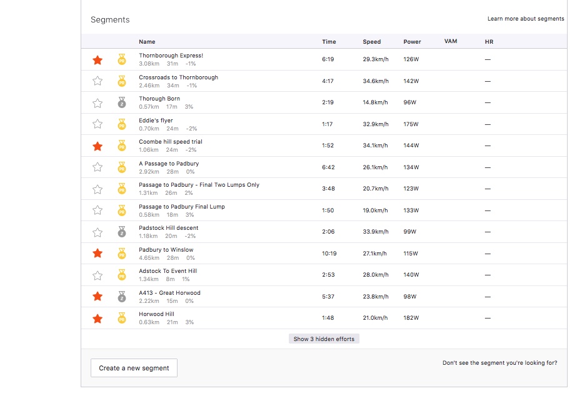This screenshot has height=406, width=577.
Task: Click the PR medal for Coombe hill speed trial
Action: [122, 146]
